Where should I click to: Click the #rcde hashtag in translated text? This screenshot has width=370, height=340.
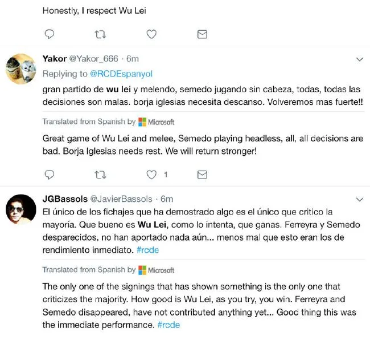point(168,325)
